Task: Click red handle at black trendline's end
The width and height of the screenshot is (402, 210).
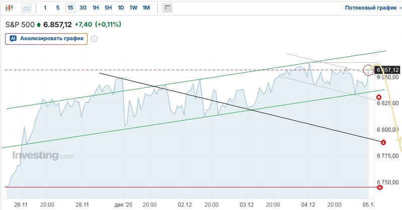Action: click(383, 143)
